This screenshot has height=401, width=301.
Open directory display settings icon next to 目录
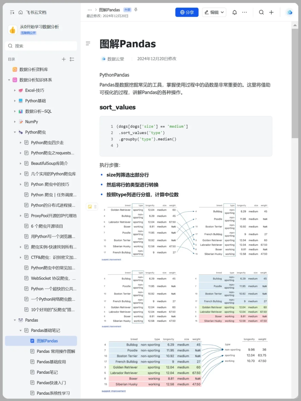pos(72,59)
